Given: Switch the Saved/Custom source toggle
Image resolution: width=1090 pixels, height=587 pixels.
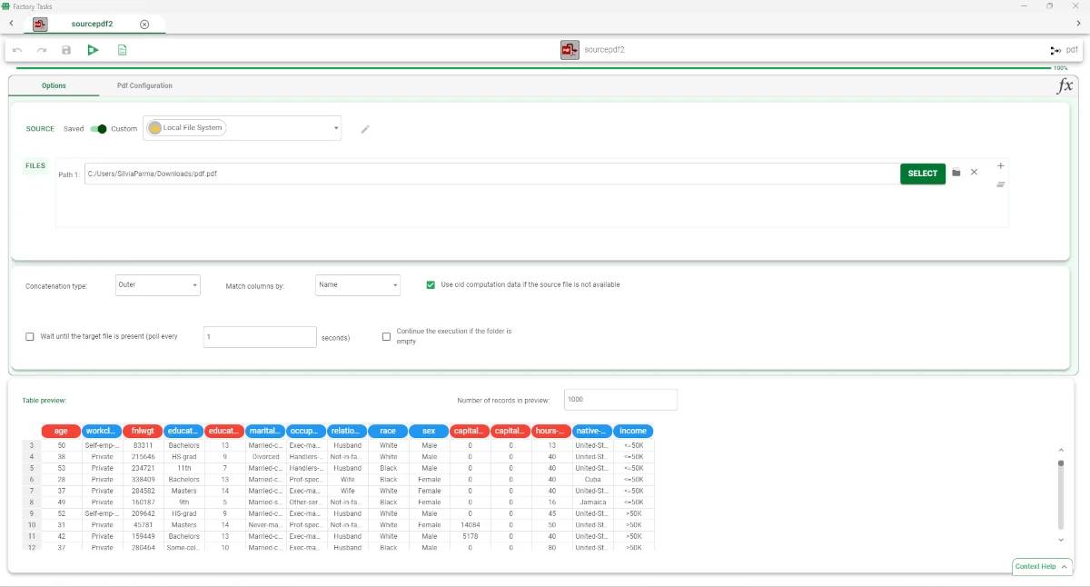Looking at the screenshot, I should tap(98, 129).
